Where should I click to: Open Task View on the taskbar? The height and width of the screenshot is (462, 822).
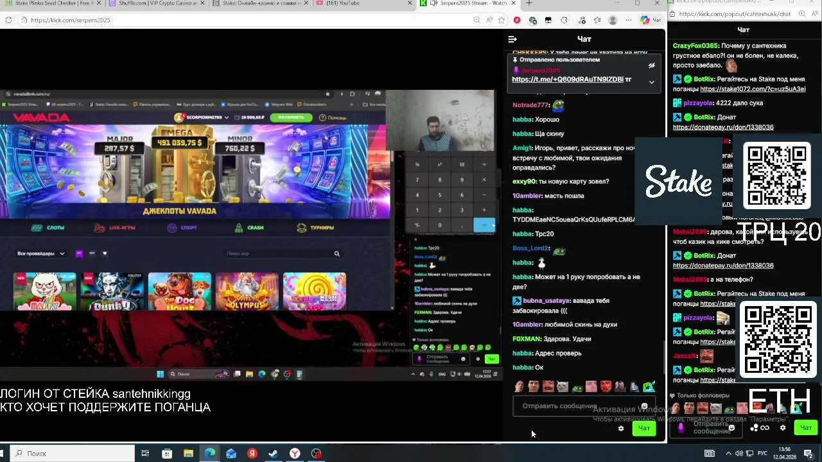click(x=145, y=454)
